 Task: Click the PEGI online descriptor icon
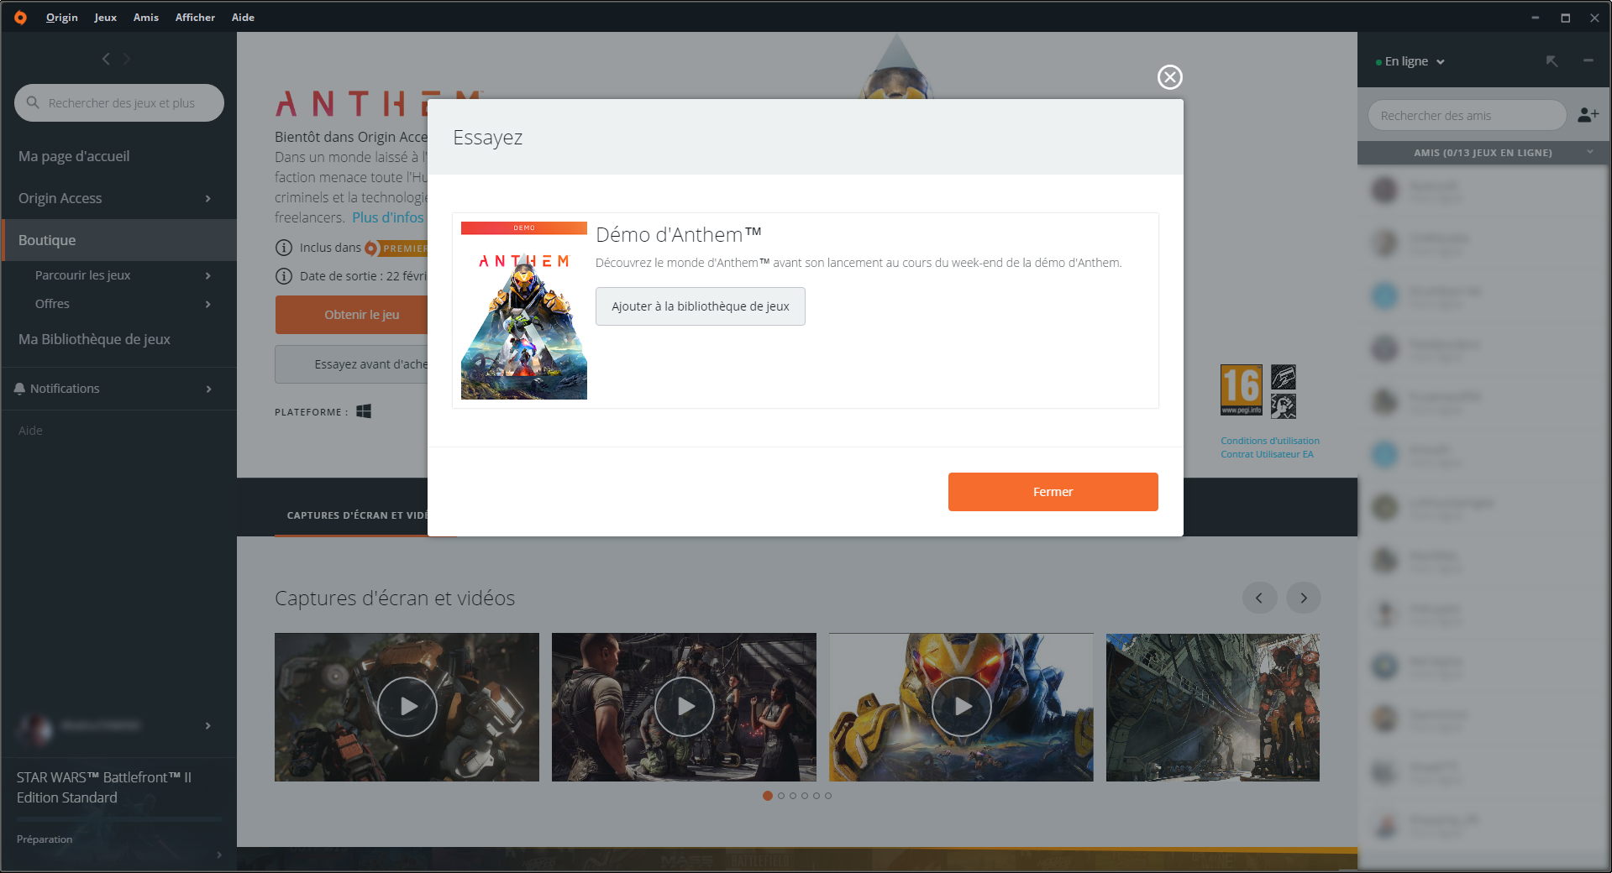point(1284,377)
